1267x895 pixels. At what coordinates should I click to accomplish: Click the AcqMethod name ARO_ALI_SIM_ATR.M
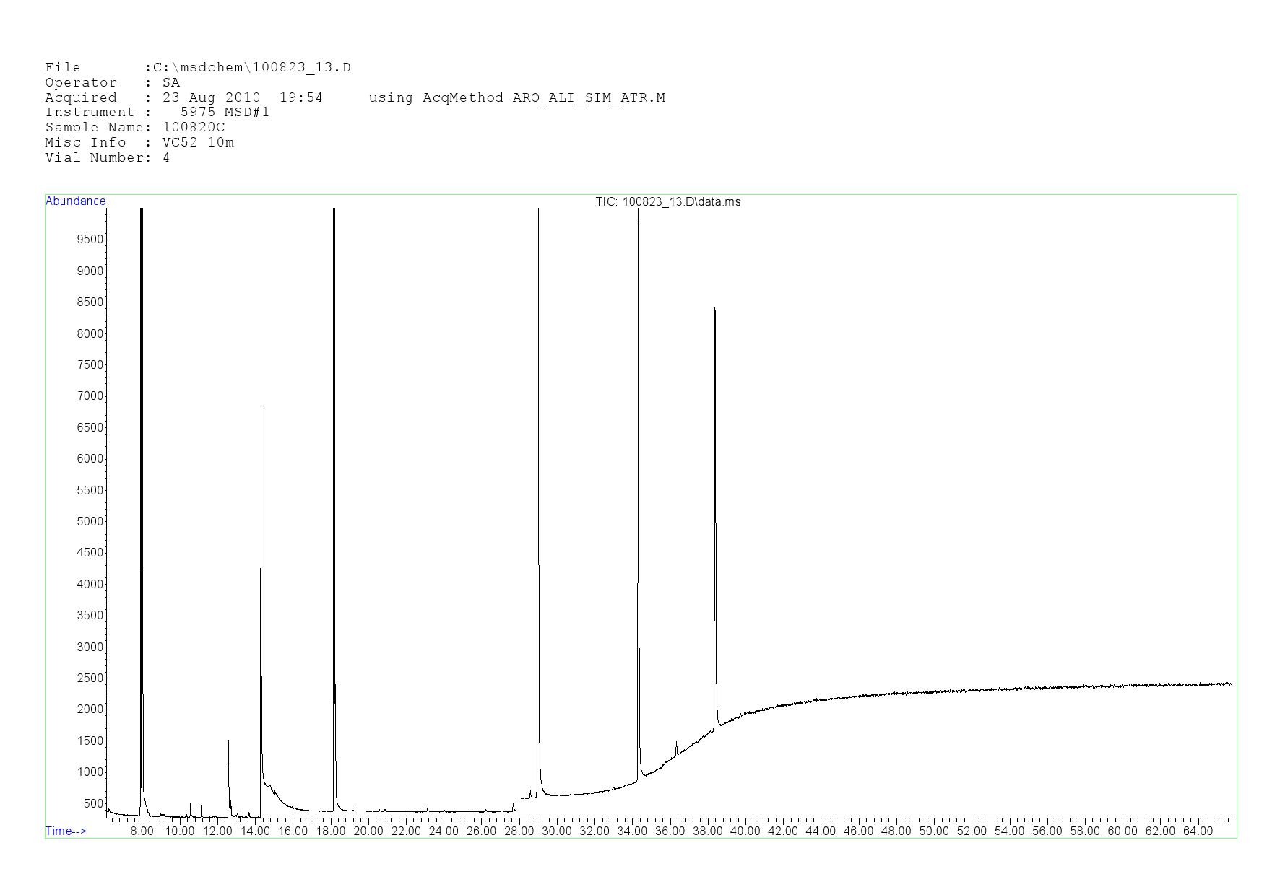[x=588, y=97]
